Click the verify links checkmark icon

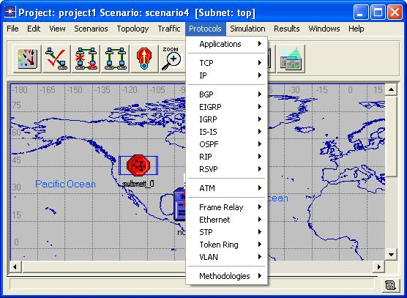[56, 59]
